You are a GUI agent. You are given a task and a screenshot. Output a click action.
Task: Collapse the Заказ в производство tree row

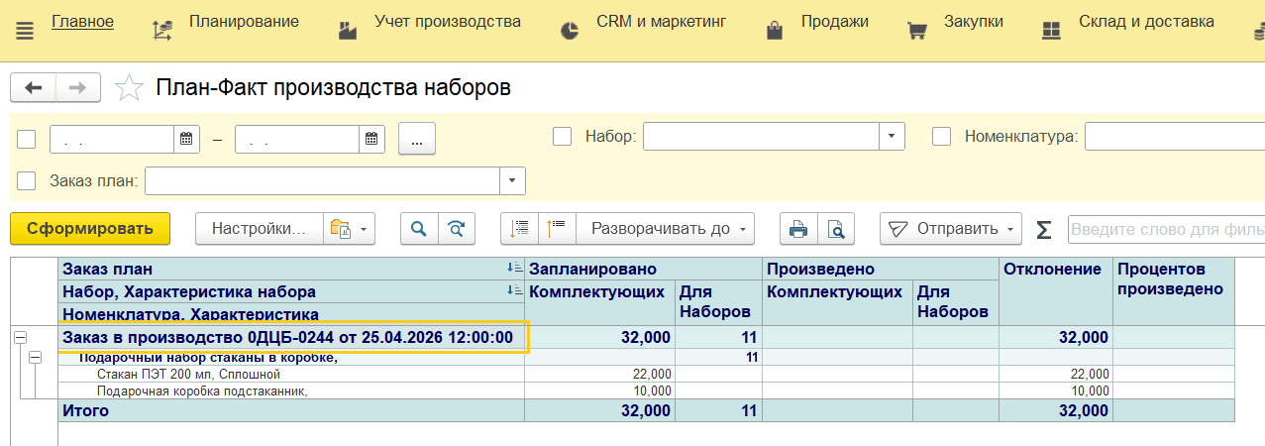point(20,338)
